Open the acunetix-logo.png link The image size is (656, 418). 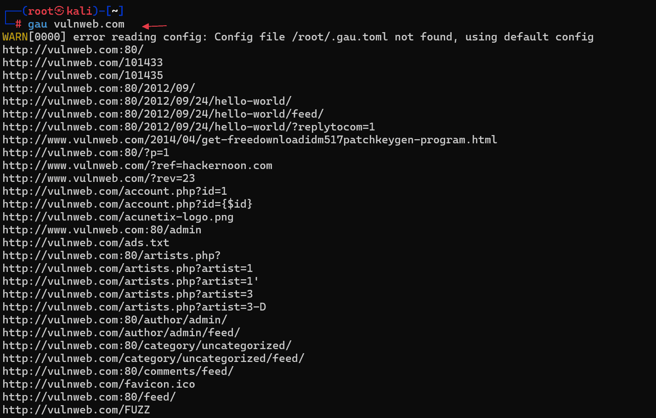118,217
